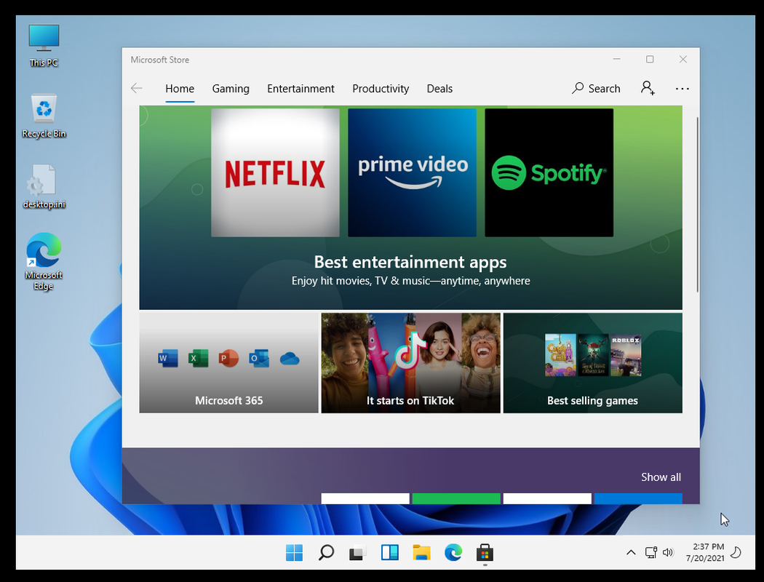Click the Microsoft Store title bar text
Image resolution: width=764 pixels, height=582 pixels.
click(160, 60)
